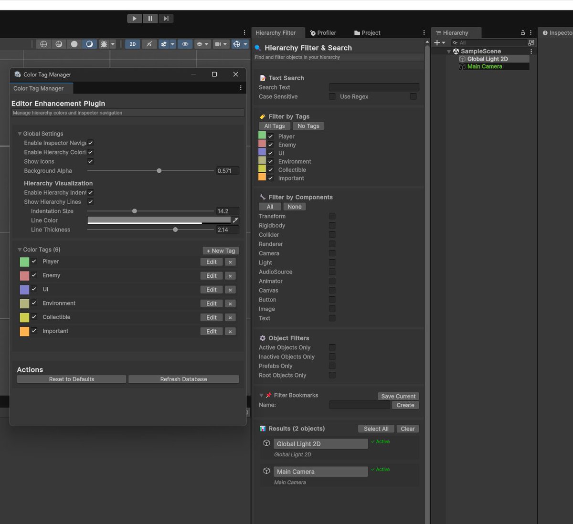Collapse the Filter Bookmarks foldout
The height and width of the screenshot is (524, 573).
coord(261,395)
